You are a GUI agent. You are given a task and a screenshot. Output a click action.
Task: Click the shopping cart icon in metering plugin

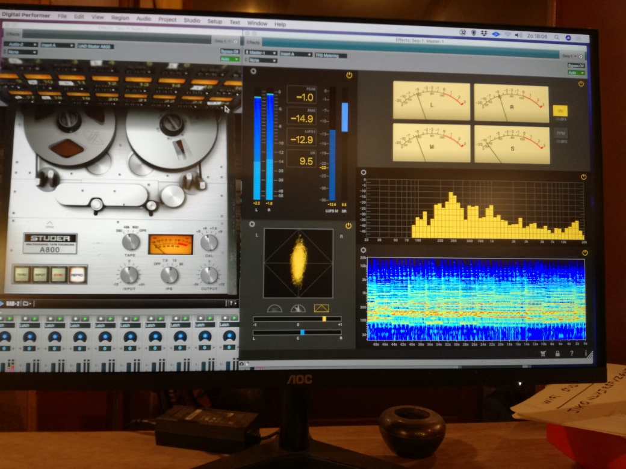543,354
